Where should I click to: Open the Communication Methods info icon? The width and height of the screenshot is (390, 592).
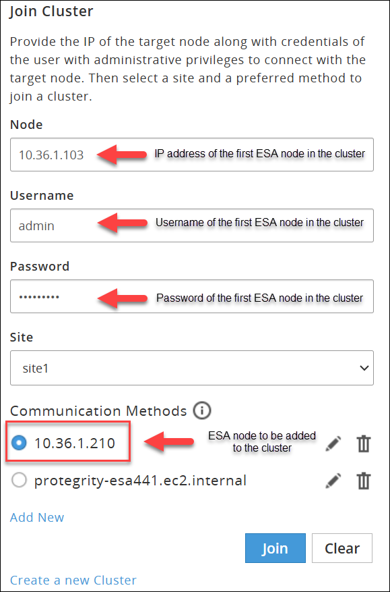click(202, 410)
